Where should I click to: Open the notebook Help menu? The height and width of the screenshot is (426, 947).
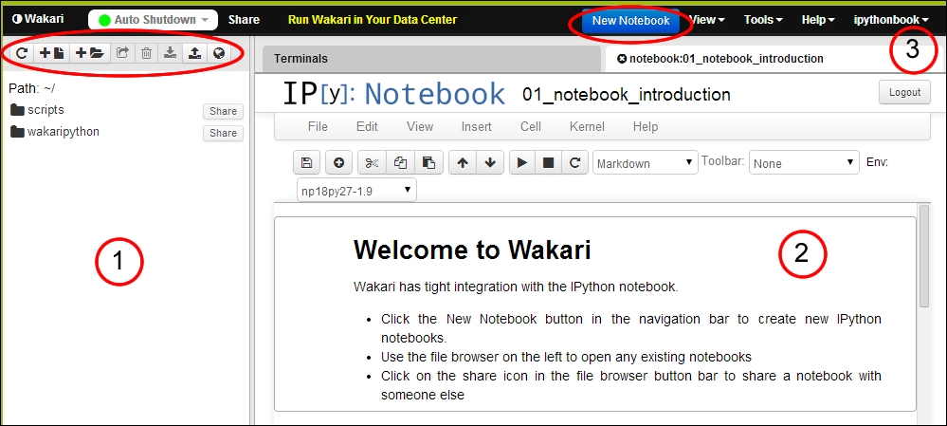tap(646, 126)
